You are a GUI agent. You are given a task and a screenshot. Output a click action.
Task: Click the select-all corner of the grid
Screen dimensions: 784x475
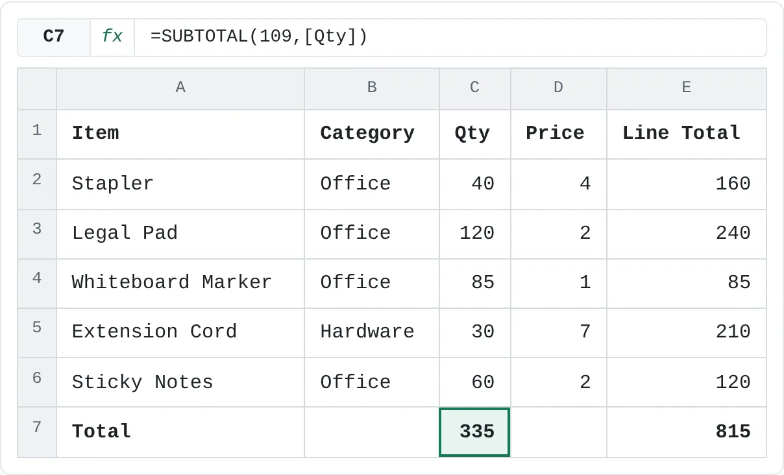pyautogui.click(x=37, y=88)
